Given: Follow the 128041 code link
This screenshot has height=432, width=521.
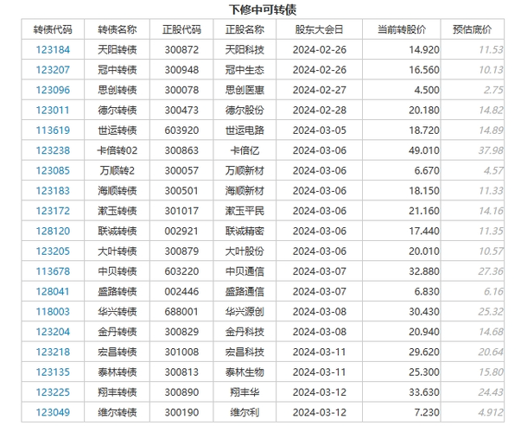Looking at the screenshot, I should (x=53, y=291).
